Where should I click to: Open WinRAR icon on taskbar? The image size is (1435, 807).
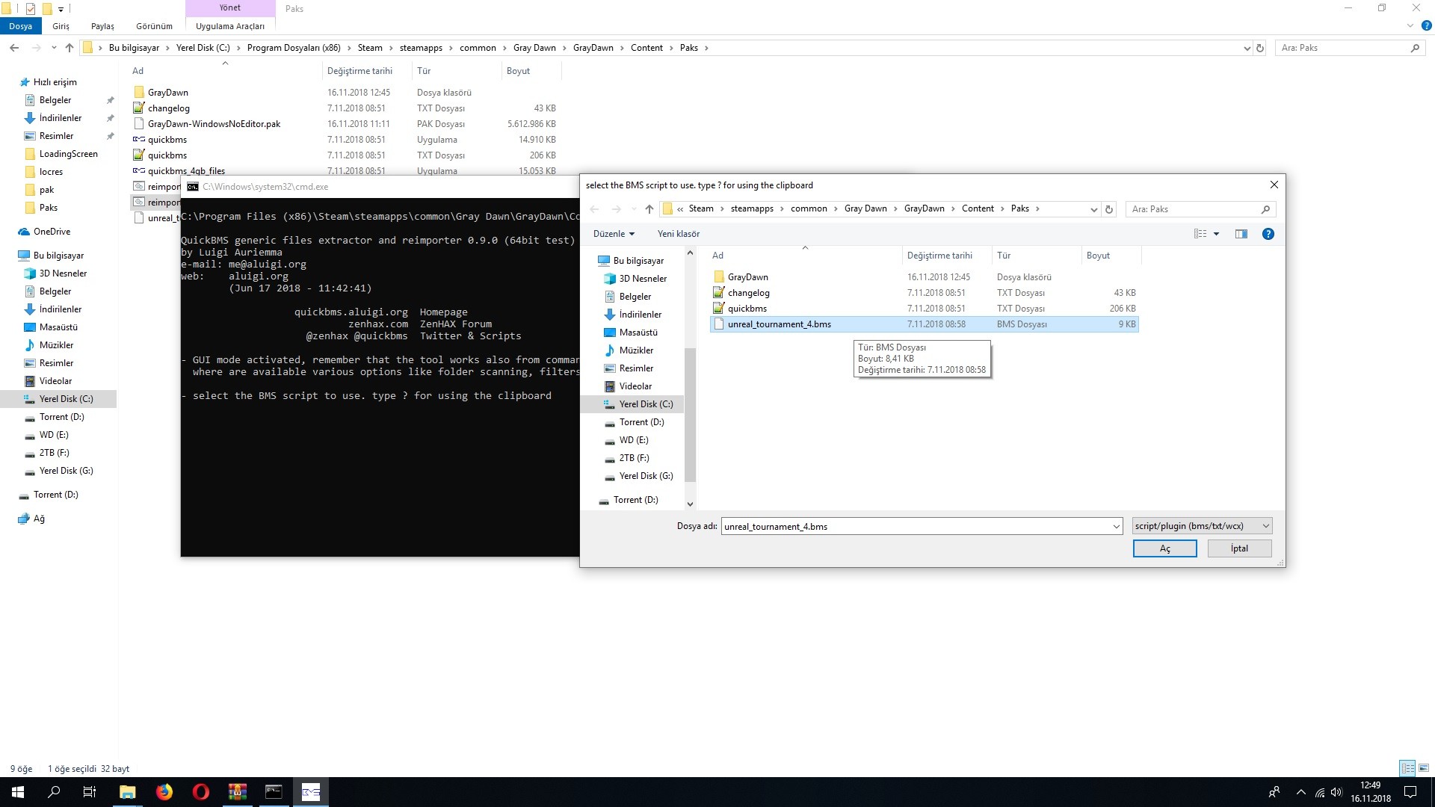[x=238, y=792]
